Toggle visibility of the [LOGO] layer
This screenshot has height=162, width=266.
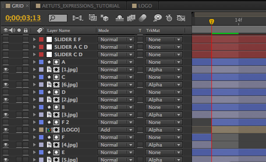point(6,130)
